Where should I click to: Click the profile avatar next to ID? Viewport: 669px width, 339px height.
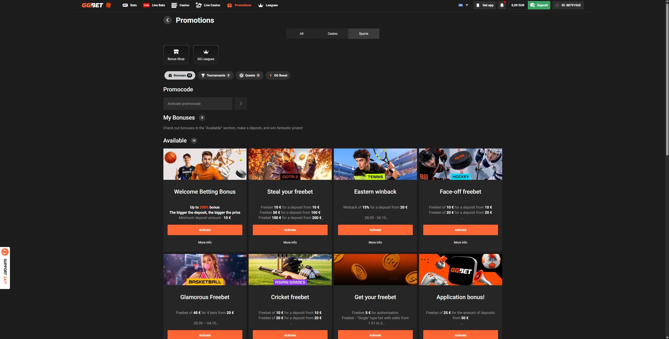pos(557,5)
